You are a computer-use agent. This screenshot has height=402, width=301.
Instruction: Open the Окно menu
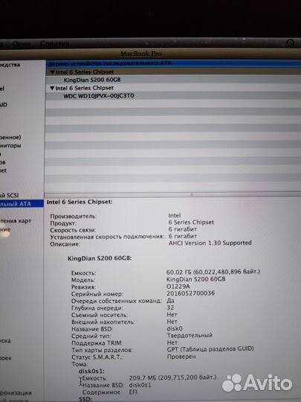pyautogui.click(x=22, y=45)
